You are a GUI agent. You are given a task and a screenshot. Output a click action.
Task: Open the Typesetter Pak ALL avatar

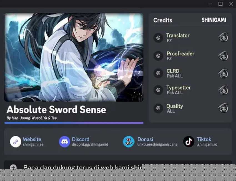[223, 90]
